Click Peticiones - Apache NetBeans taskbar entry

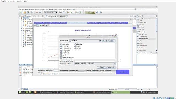pos(65,92)
